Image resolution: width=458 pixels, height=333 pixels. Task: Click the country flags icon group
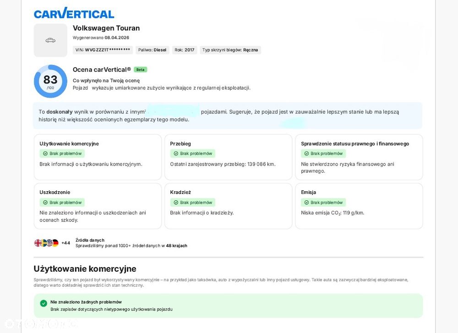tap(46, 243)
